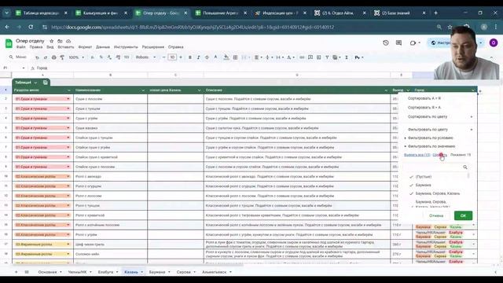
Task: Open the Разделы меню column filter arrow
Action: click(69, 90)
